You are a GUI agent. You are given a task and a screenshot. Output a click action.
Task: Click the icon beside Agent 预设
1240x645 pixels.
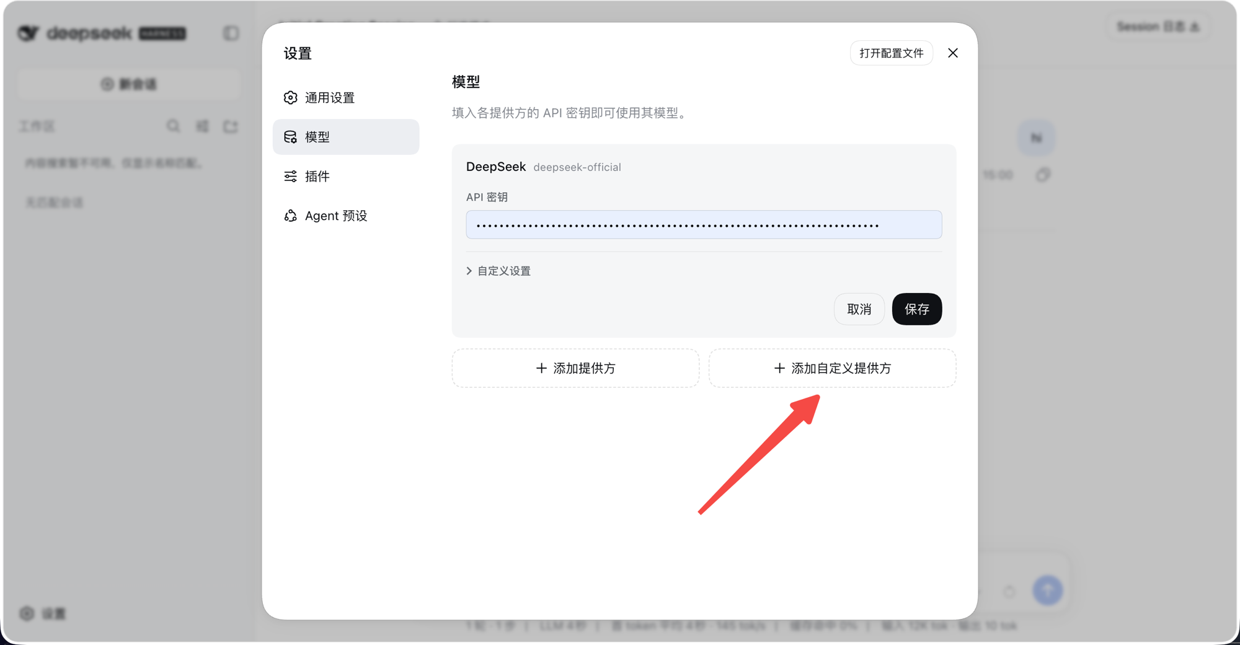click(290, 216)
